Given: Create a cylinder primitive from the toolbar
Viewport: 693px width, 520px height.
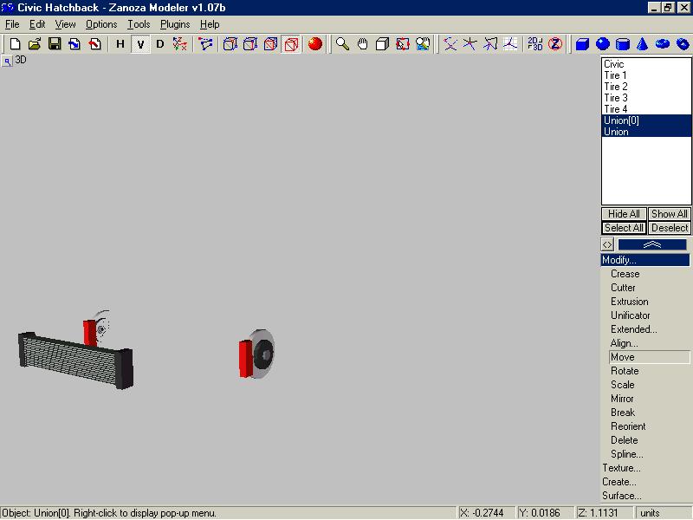Looking at the screenshot, I should pos(623,44).
